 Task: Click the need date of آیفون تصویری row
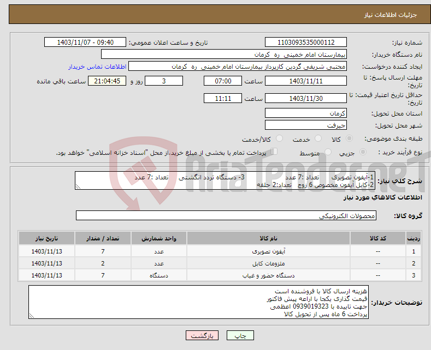(46, 251)
